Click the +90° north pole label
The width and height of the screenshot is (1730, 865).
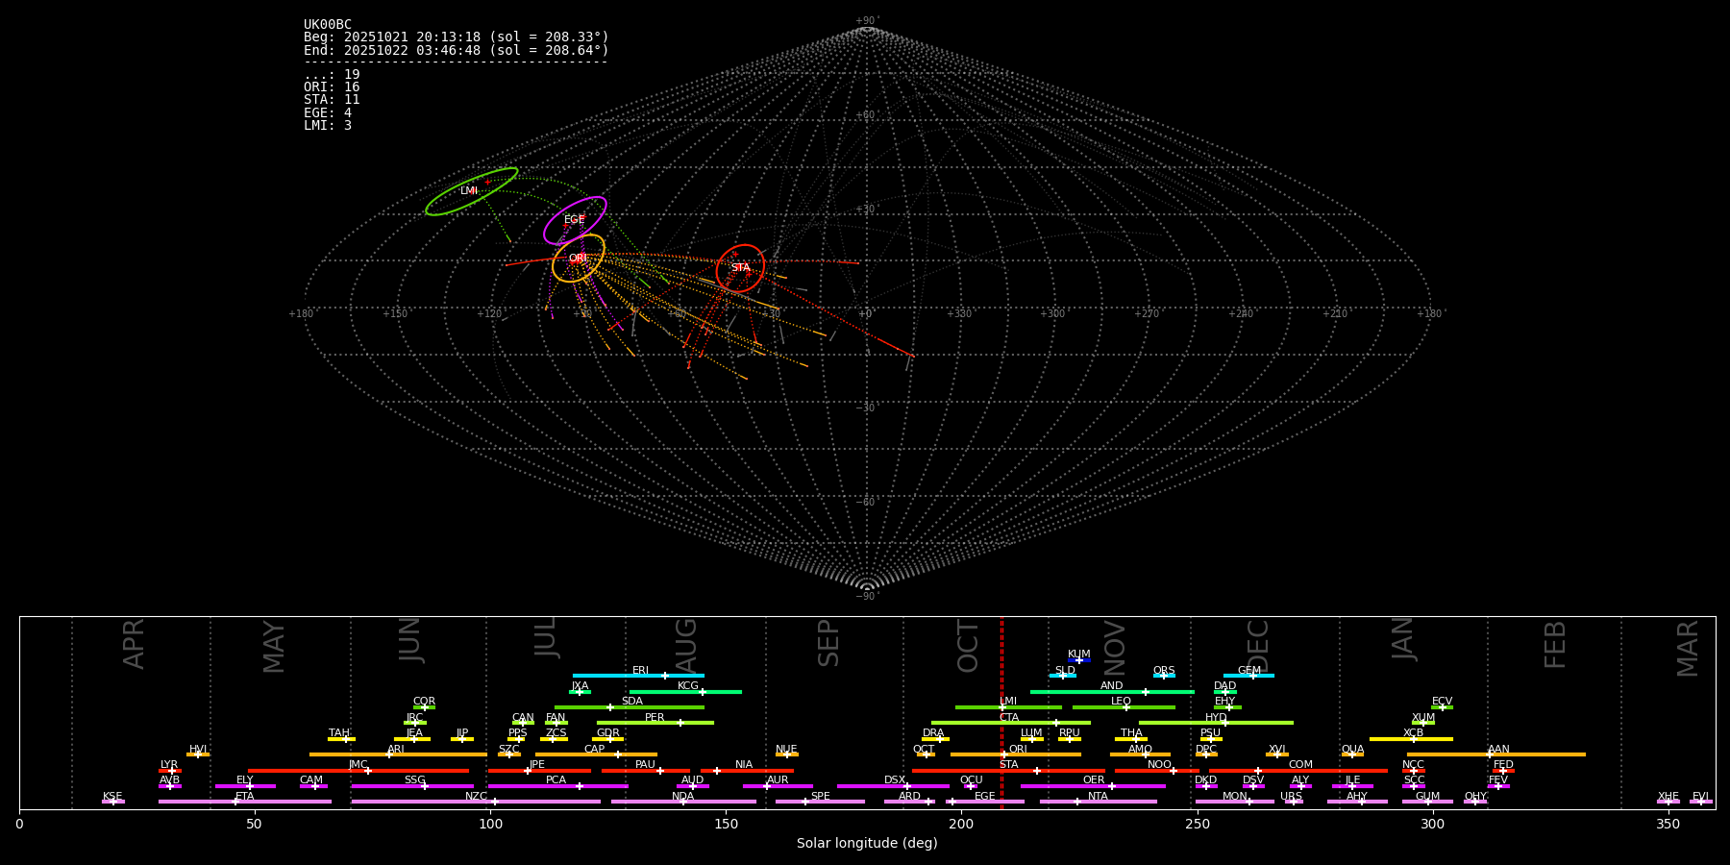[x=867, y=21]
